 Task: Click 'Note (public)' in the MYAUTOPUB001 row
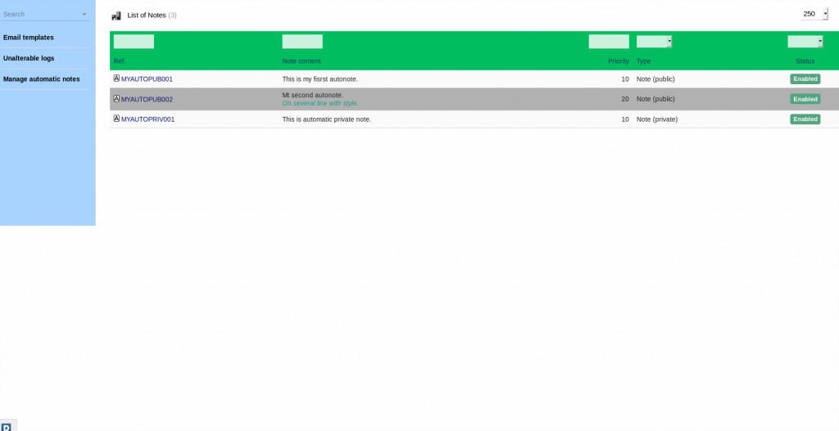click(x=655, y=79)
